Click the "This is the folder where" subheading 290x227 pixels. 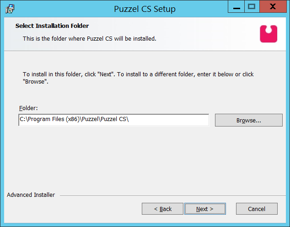click(x=90, y=39)
